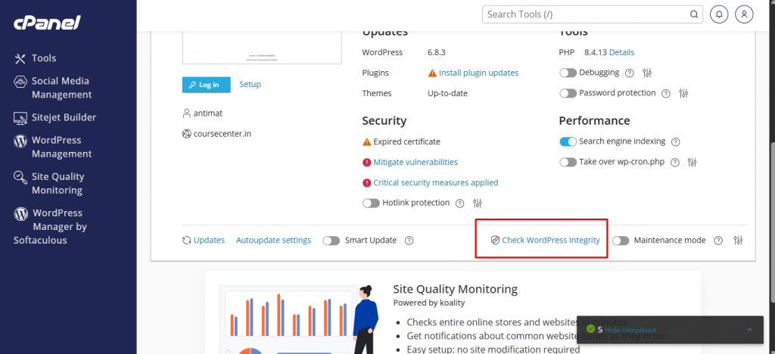Click the Softaculous WordPress logo icon
Image resolution: width=775 pixels, height=354 pixels.
pyautogui.click(x=20, y=214)
